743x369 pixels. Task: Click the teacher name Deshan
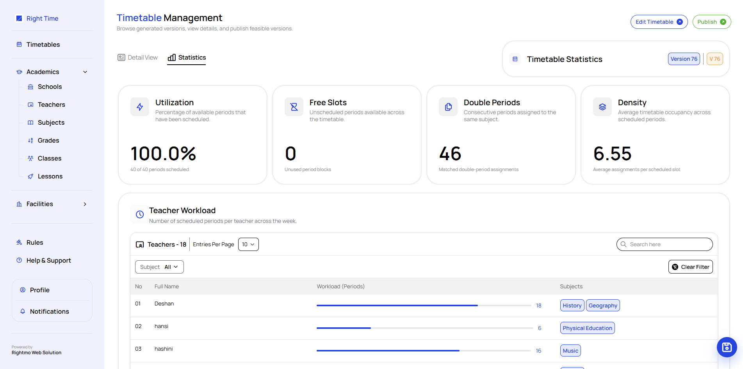click(x=164, y=304)
